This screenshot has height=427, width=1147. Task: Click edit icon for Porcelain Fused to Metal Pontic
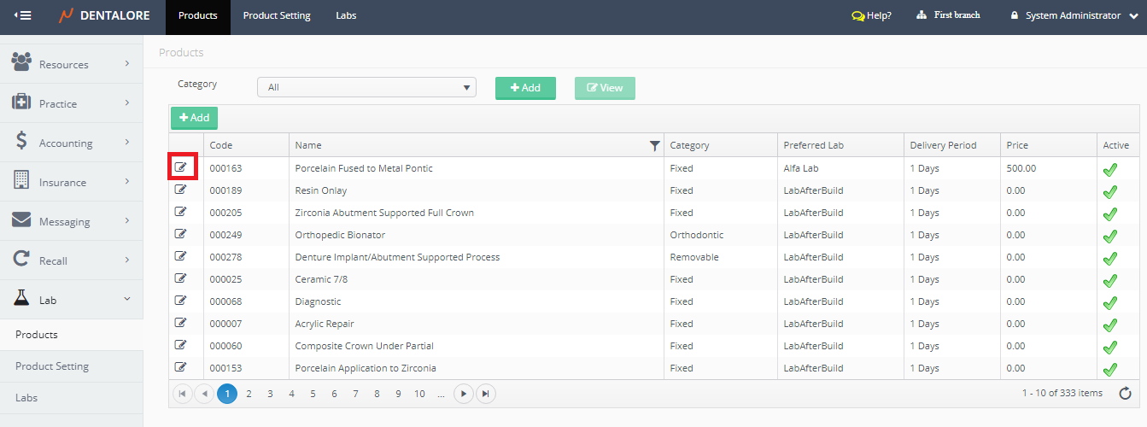(180, 167)
